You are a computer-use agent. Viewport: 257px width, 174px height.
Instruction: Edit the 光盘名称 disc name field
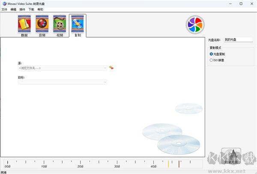[239, 40]
